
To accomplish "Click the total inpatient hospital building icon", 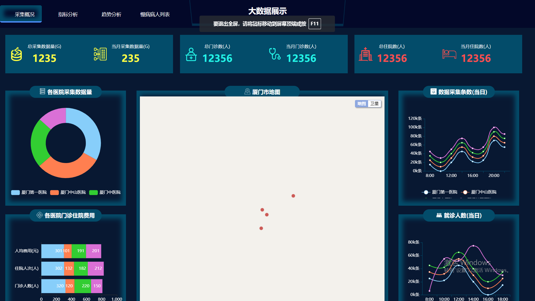I will coord(366,54).
